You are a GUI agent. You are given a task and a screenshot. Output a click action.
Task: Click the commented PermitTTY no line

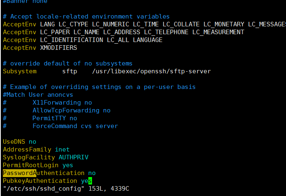point(54,118)
